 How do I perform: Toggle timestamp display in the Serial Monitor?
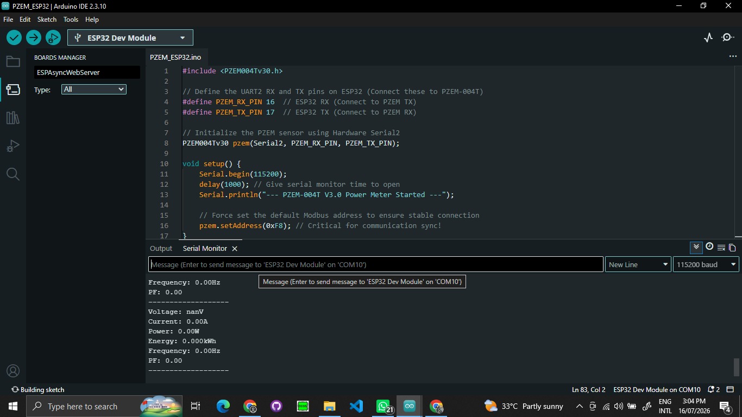(x=709, y=247)
